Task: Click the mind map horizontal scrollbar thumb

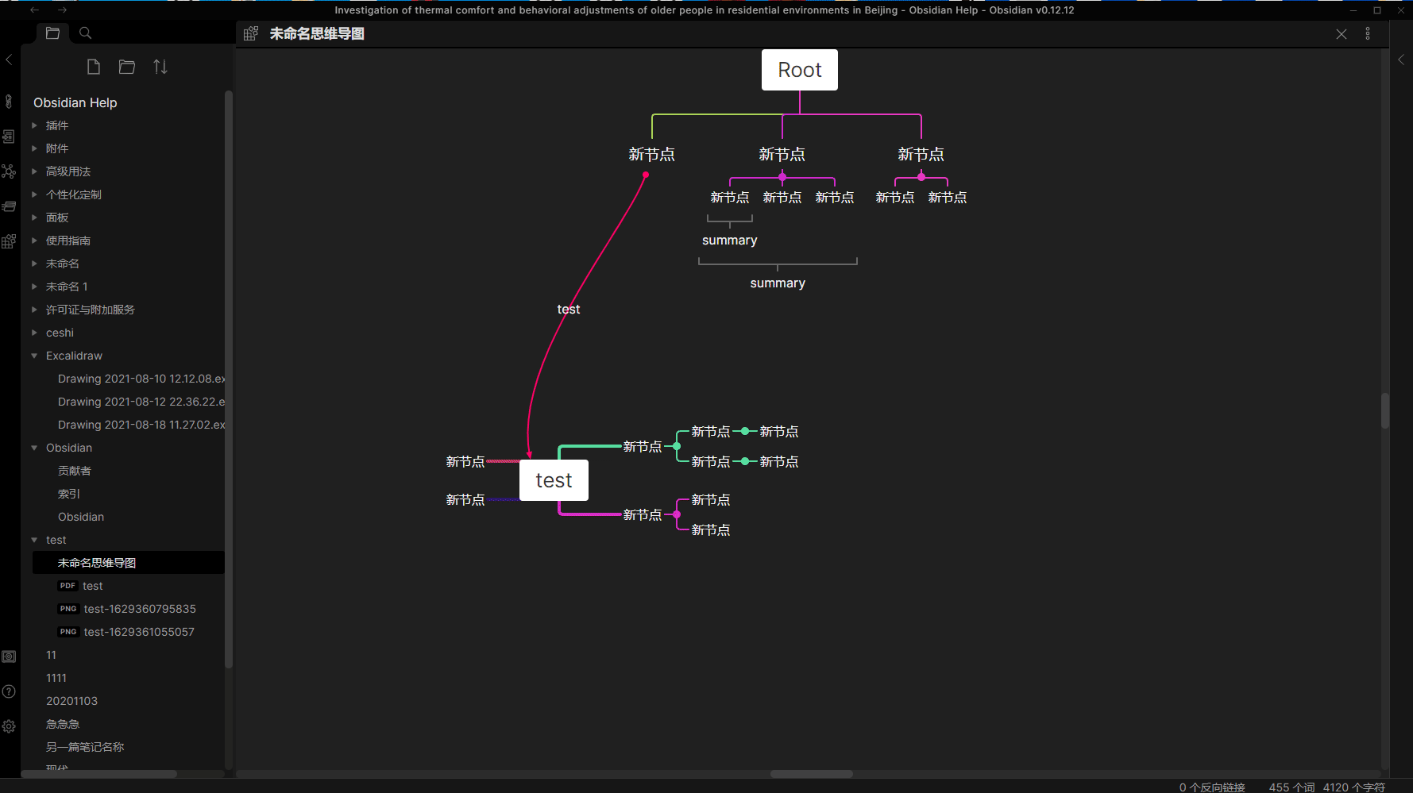Action: pyautogui.click(x=812, y=774)
